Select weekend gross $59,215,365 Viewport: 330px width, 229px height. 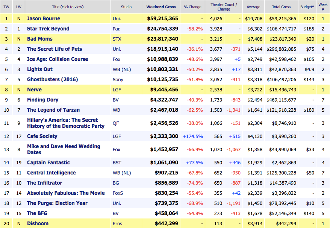point(162,18)
